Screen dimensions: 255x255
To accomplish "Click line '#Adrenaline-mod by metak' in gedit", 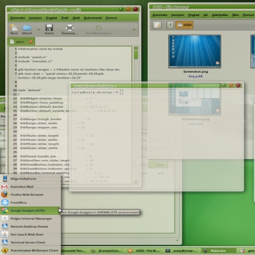I will pos(40,48).
